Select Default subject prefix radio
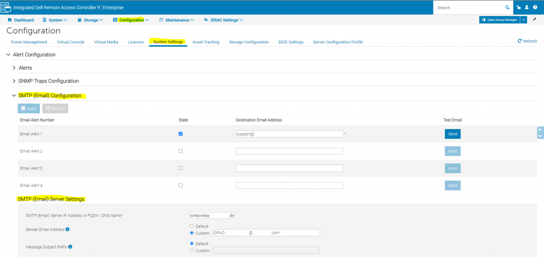The height and width of the screenshot is (257, 544). coord(192,244)
